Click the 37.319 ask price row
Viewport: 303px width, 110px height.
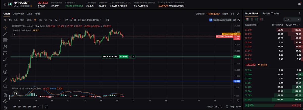[x=273, y=30]
